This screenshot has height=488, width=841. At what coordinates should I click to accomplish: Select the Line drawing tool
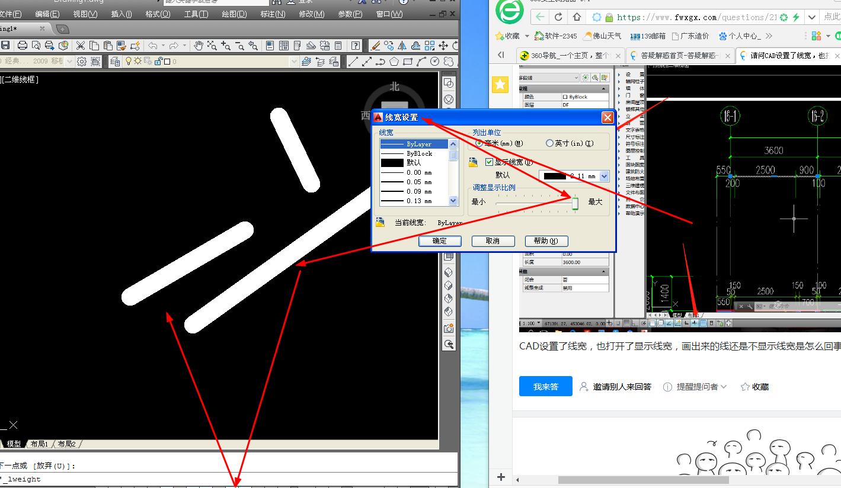(x=353, y=61)
